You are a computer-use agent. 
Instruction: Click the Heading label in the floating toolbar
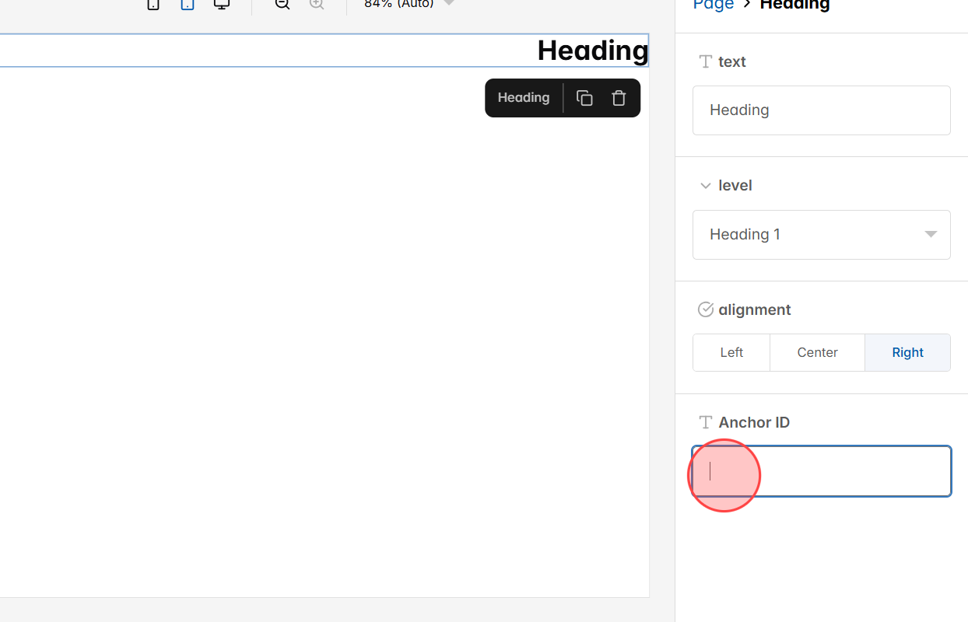click(523, 97)
